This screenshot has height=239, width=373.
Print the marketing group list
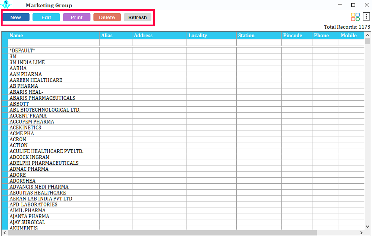coord(77,17)
